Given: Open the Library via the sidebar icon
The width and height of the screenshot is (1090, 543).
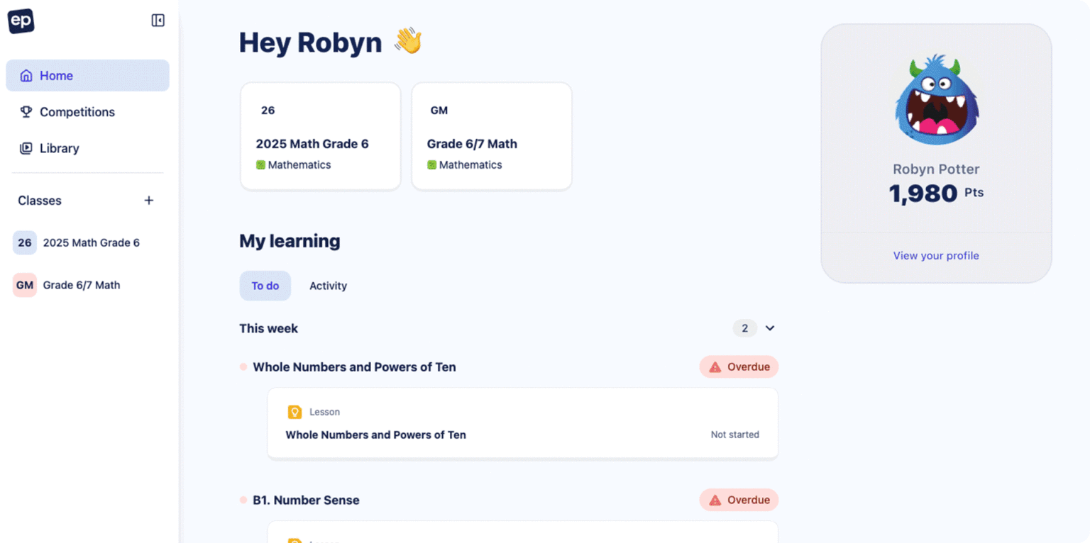Looking at the screenshot, I should pos(26,148).
